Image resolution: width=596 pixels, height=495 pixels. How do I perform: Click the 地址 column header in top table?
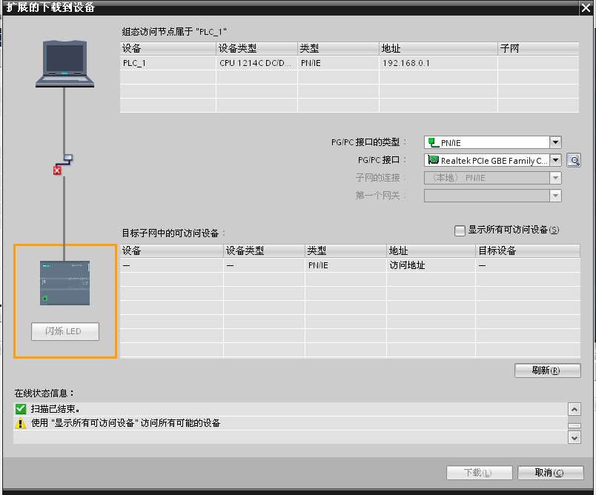click(437, 49)
